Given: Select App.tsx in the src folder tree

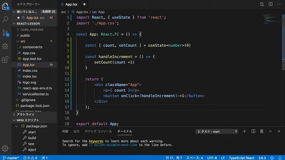Looking at the screenshot, I should 28,65.
